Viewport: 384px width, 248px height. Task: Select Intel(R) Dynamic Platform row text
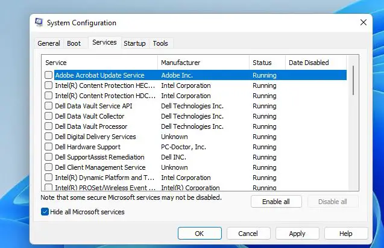coord(104,178)
